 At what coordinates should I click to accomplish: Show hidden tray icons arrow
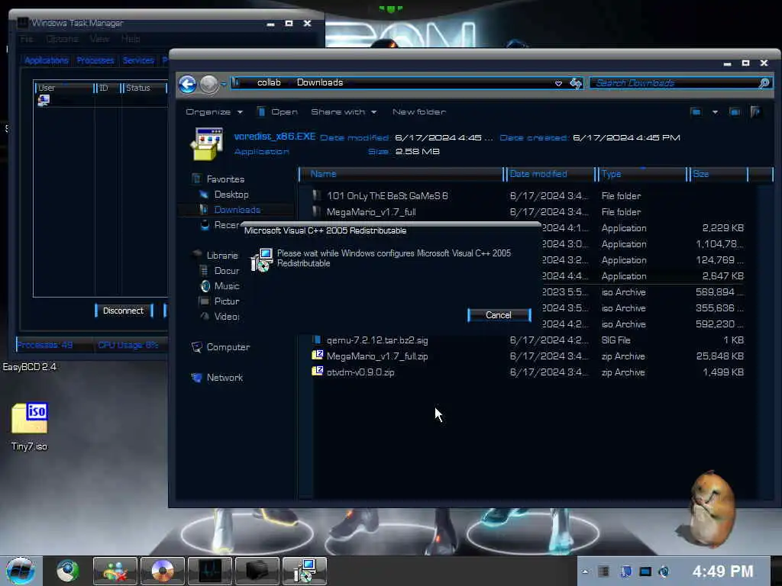(585, 572)
